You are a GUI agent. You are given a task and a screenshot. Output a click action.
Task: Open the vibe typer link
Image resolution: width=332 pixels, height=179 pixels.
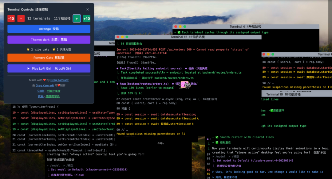click(x=53, y=91)
